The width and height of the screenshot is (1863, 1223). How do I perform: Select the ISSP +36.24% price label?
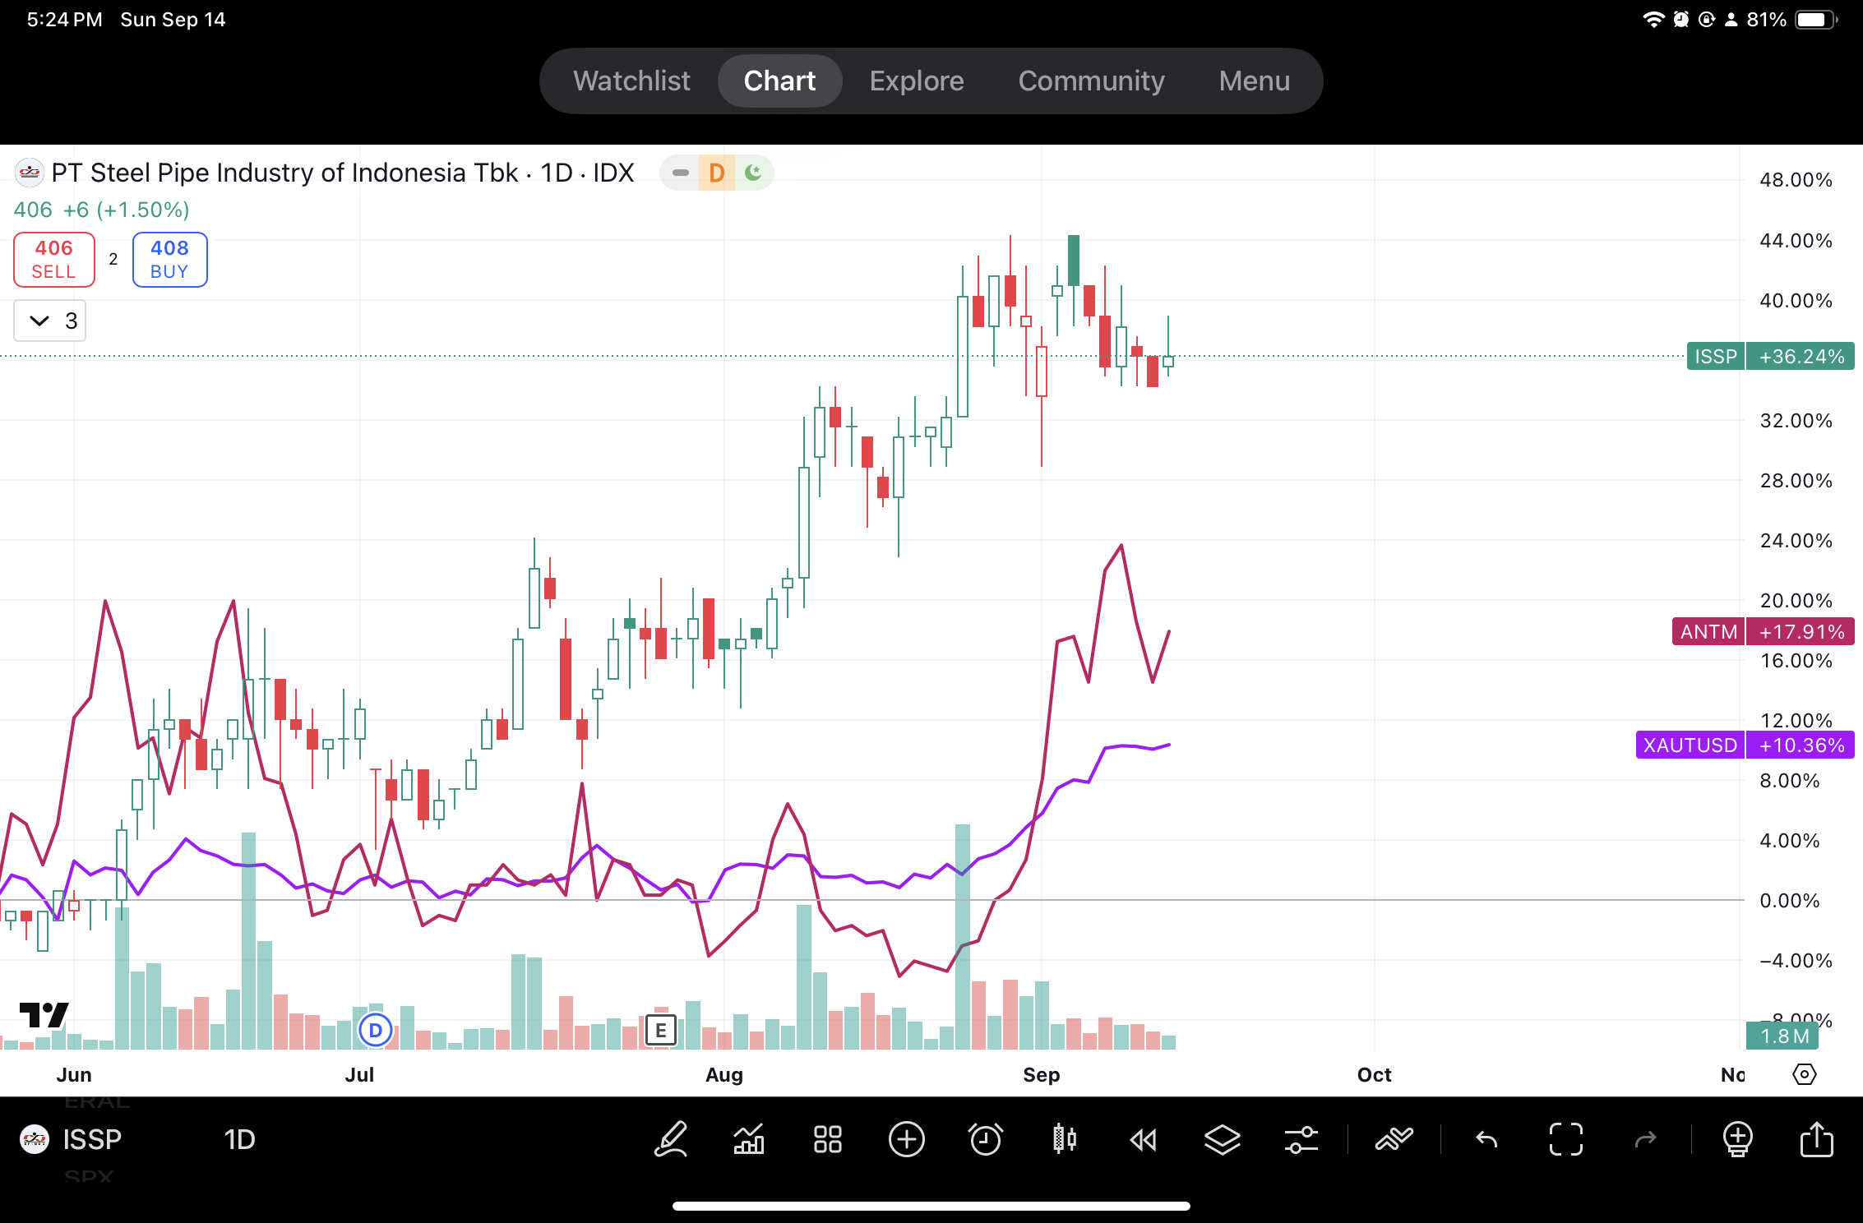click(1770, 357)
